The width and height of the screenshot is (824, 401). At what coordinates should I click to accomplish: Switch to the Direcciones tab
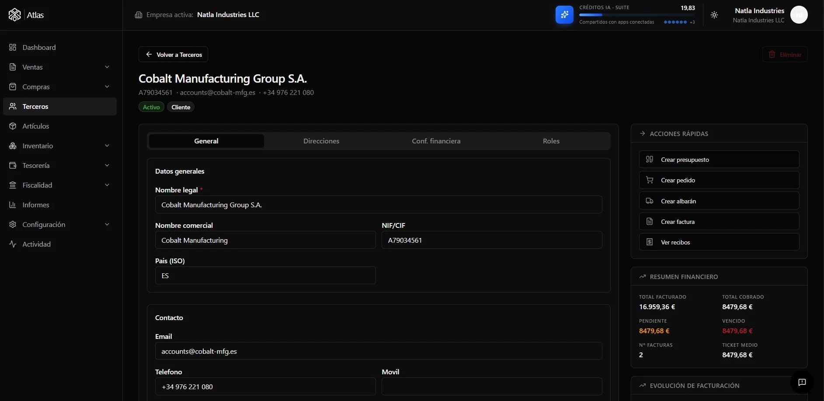pyautogui.click(x=321, y=141)
